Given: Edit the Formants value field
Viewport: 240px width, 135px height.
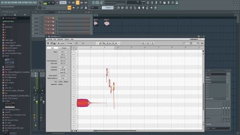Looking at the screenshot, I should pyautogui.click(x=63, y=67).
